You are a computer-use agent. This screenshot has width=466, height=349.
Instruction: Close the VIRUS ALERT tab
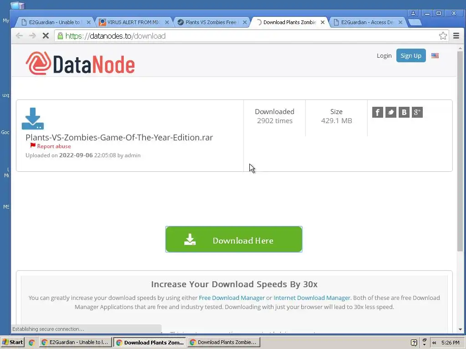(x=167, y=22)
